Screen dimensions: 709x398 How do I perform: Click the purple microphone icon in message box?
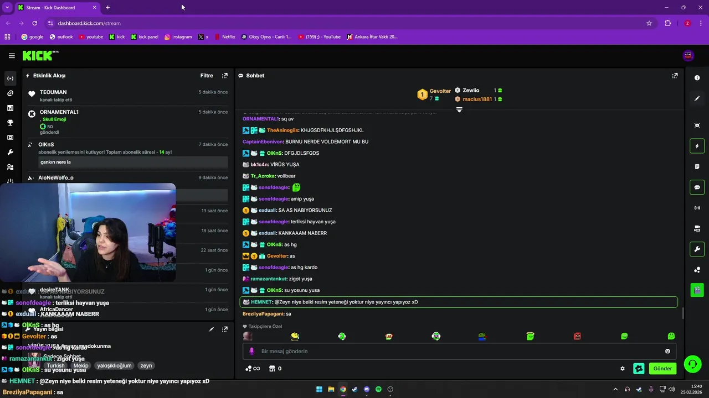click(251, 351)
